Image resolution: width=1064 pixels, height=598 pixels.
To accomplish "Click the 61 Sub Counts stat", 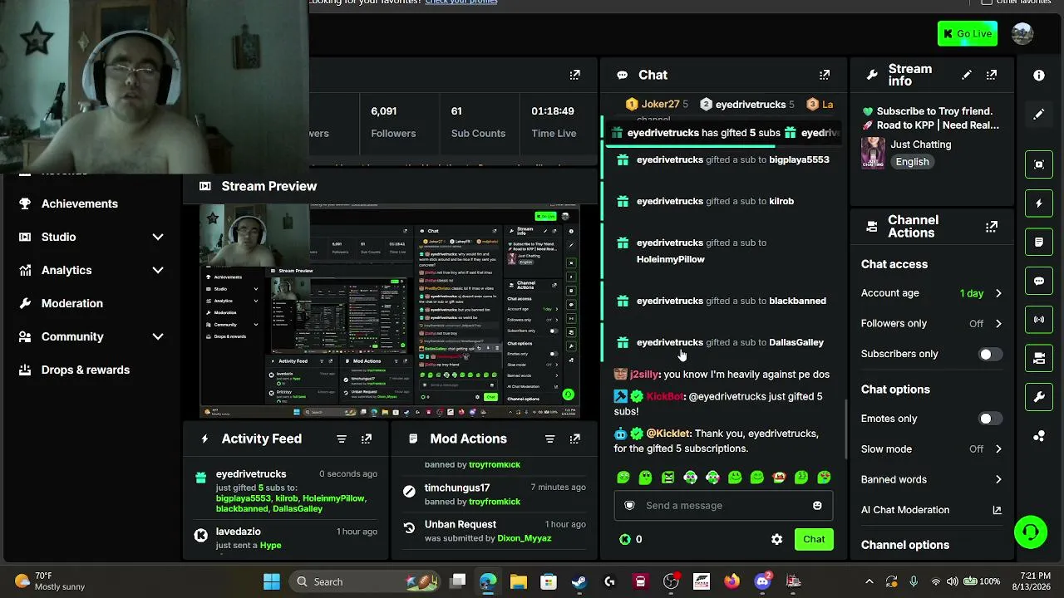I will point(478,121).
